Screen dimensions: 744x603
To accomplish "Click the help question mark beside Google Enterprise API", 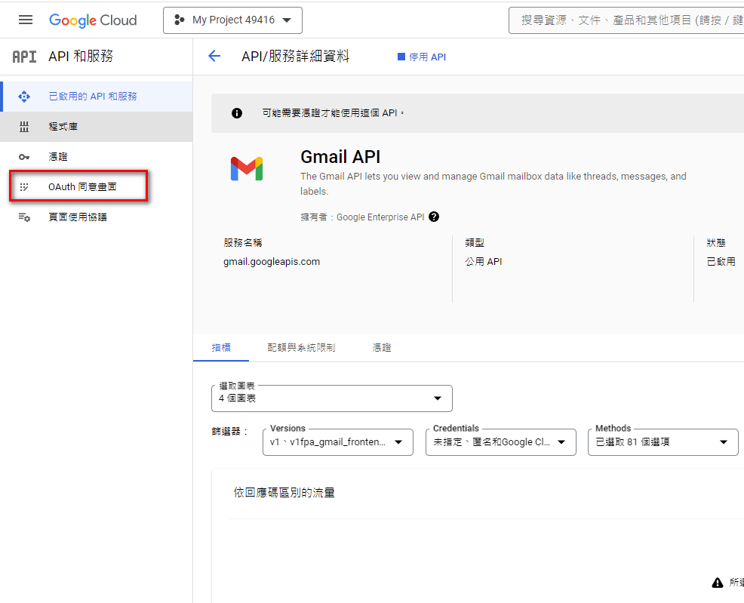I will (x=434, y=216).
